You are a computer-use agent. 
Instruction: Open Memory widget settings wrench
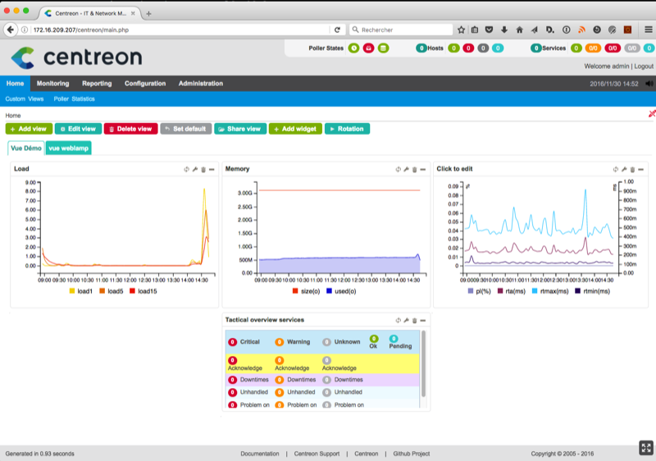(x=406, y=169)
